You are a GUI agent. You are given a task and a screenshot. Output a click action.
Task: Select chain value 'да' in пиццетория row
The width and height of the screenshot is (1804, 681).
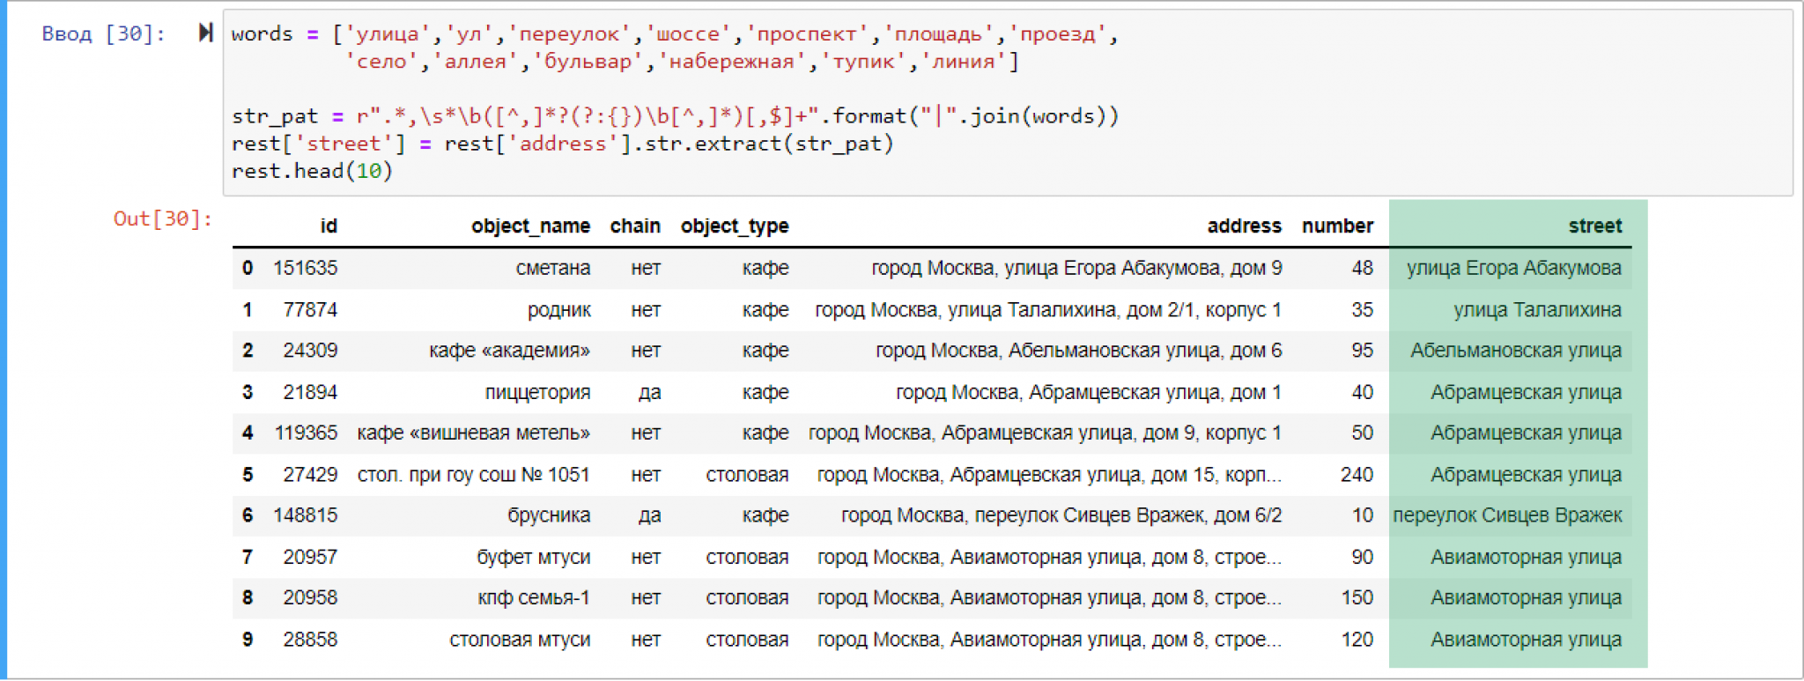649,392
